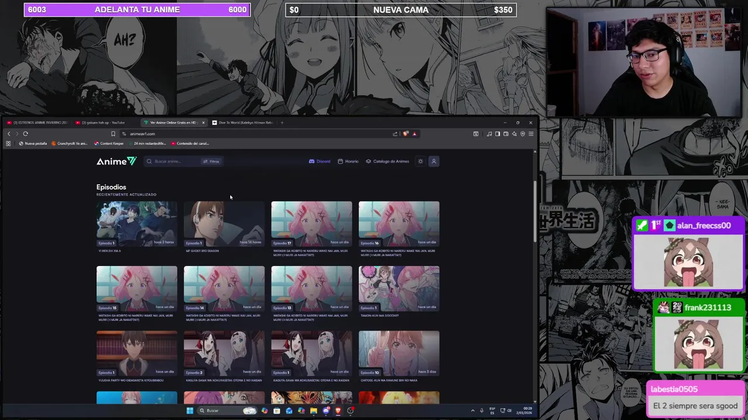This screenshot has height=420, width=748.
Task: Open Brave browser from the taskbar
Action: pos(338,410)
